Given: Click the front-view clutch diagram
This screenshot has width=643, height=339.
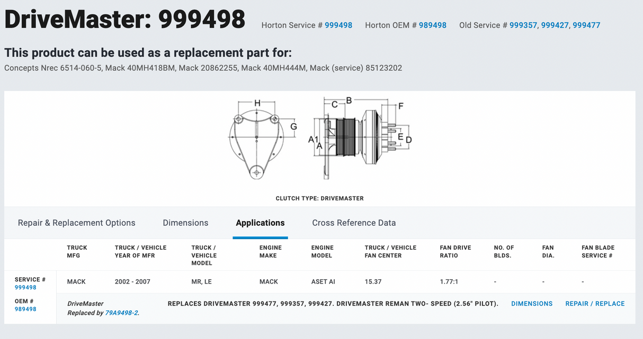Looking at the screenshot, I should click(x=257, y=139).
